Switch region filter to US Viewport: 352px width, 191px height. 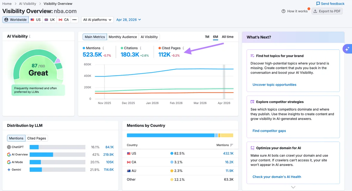point(35,20)
